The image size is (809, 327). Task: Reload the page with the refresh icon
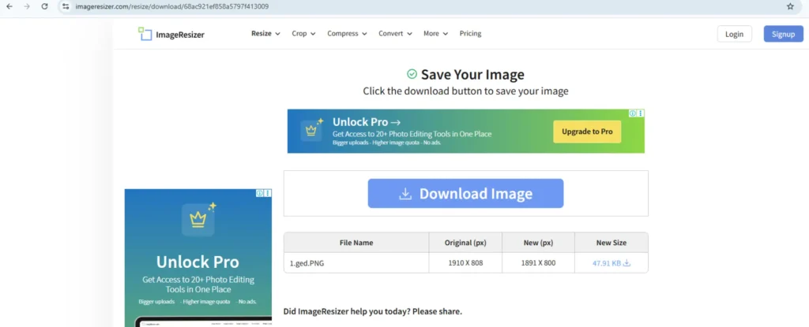coord(45,6)
